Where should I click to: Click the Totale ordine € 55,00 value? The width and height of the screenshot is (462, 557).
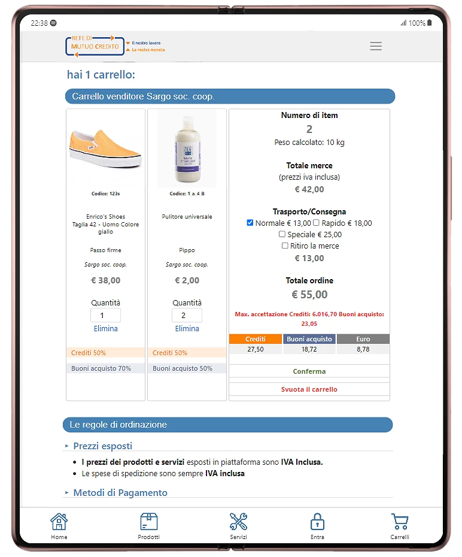309,295
